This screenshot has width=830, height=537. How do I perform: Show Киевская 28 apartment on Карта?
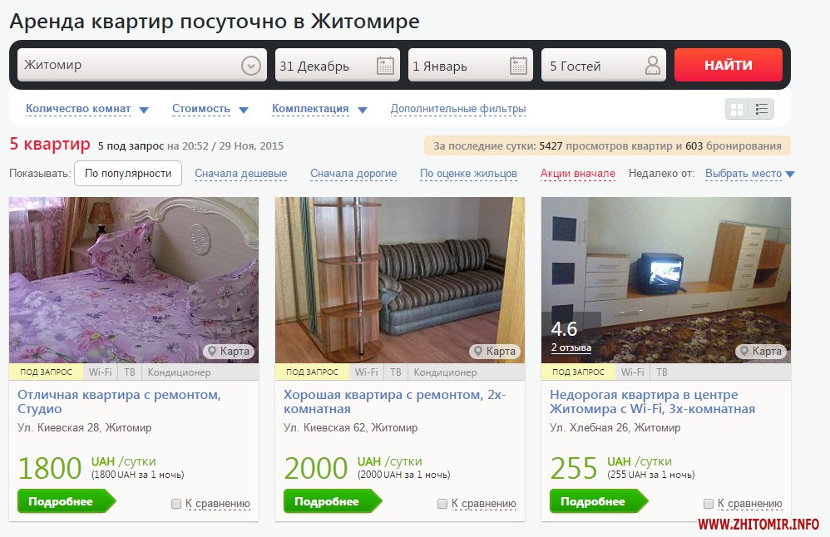click(229, 352)
